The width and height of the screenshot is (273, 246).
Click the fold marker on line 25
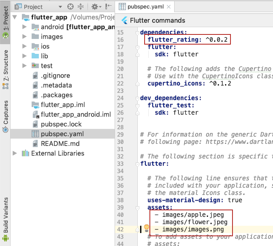[137, 106]
